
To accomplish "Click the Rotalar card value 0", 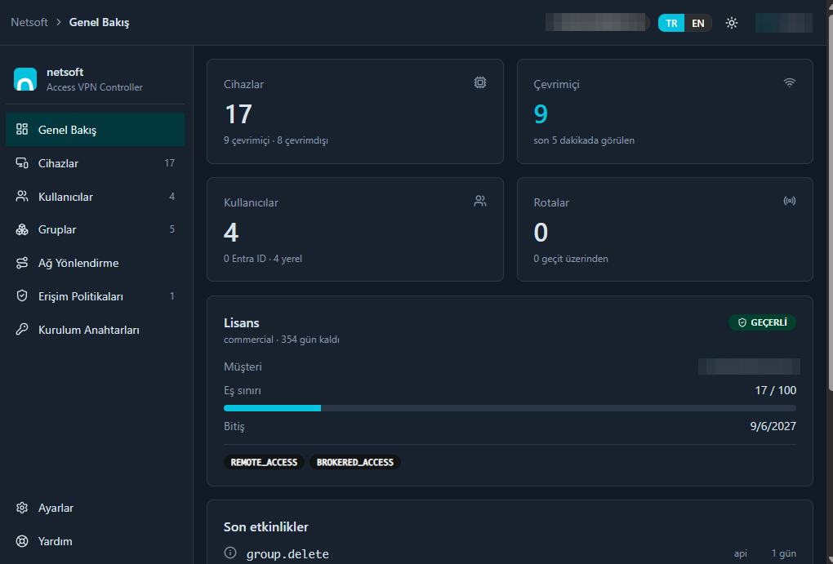I will point(541,232).
